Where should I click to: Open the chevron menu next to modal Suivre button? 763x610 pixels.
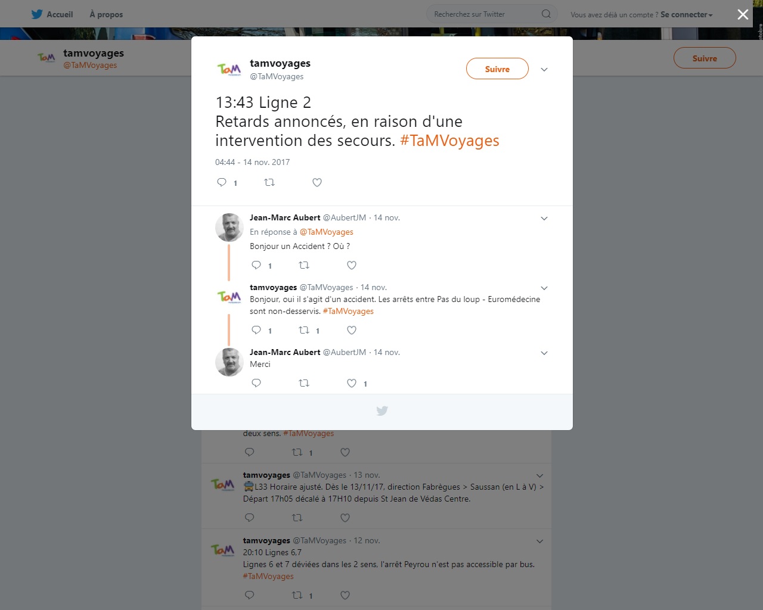[544, 69]
